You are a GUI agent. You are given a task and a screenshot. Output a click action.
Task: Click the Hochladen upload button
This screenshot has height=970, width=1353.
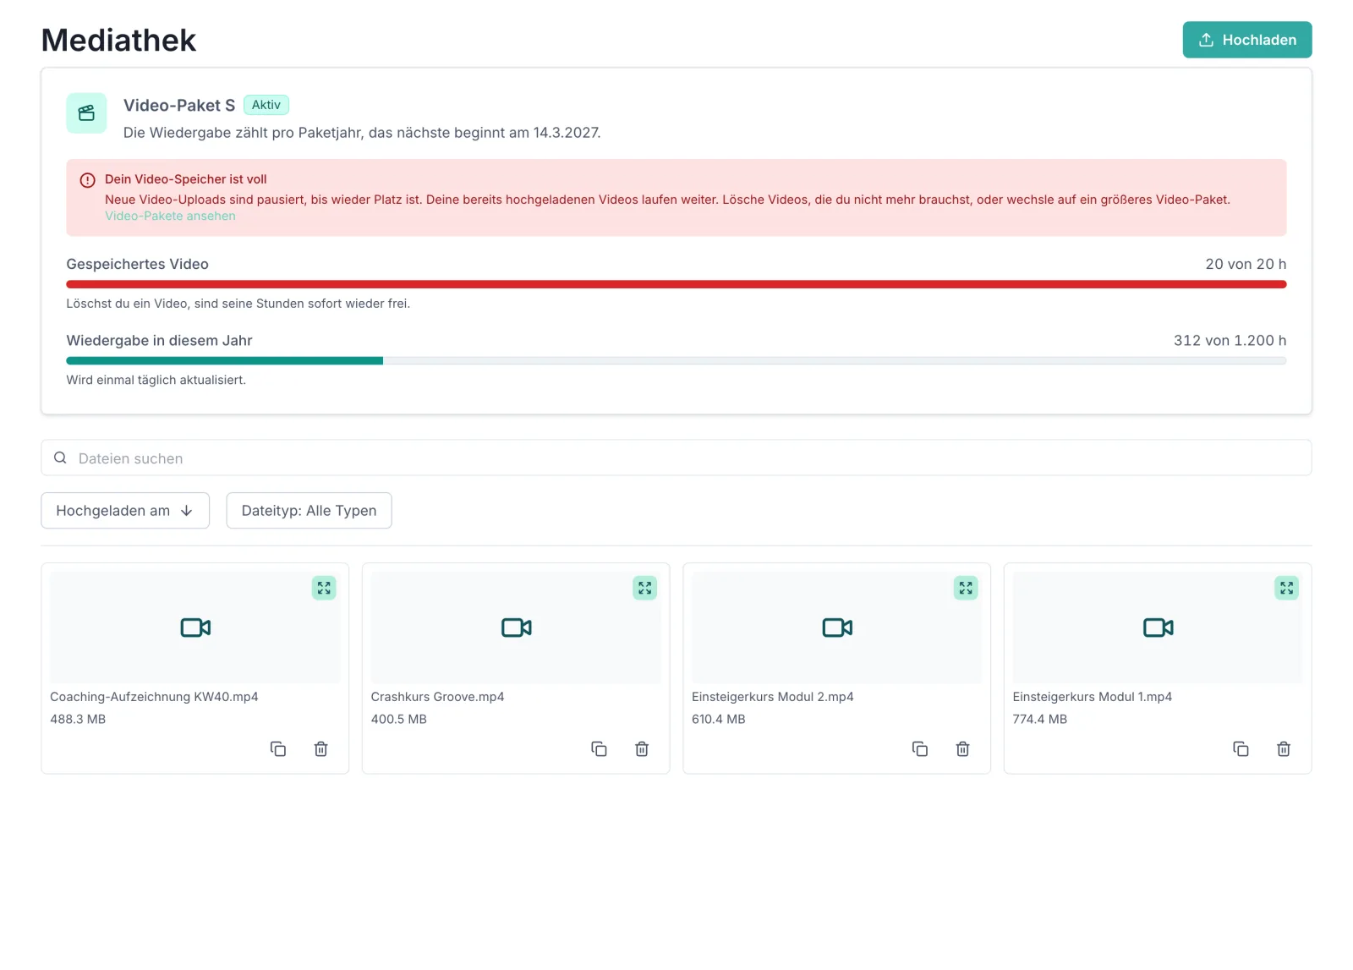click(x=1247, y=40)
